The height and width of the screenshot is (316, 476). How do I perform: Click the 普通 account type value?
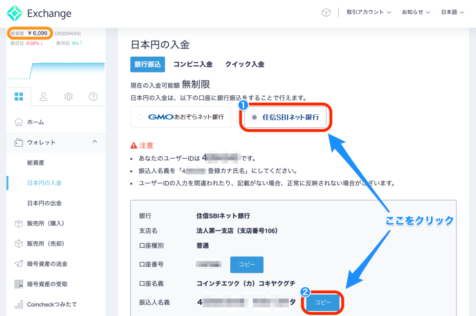point(203,245)
